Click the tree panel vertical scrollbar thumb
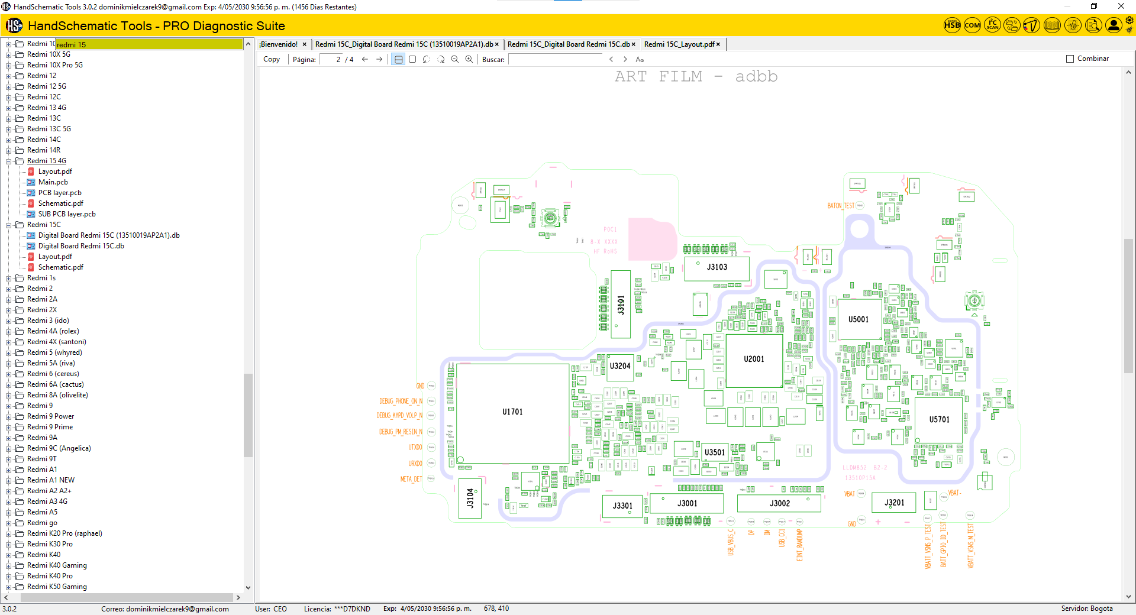Image resolution: width=1136 pixels, height=615 pixels. [248, 415]
